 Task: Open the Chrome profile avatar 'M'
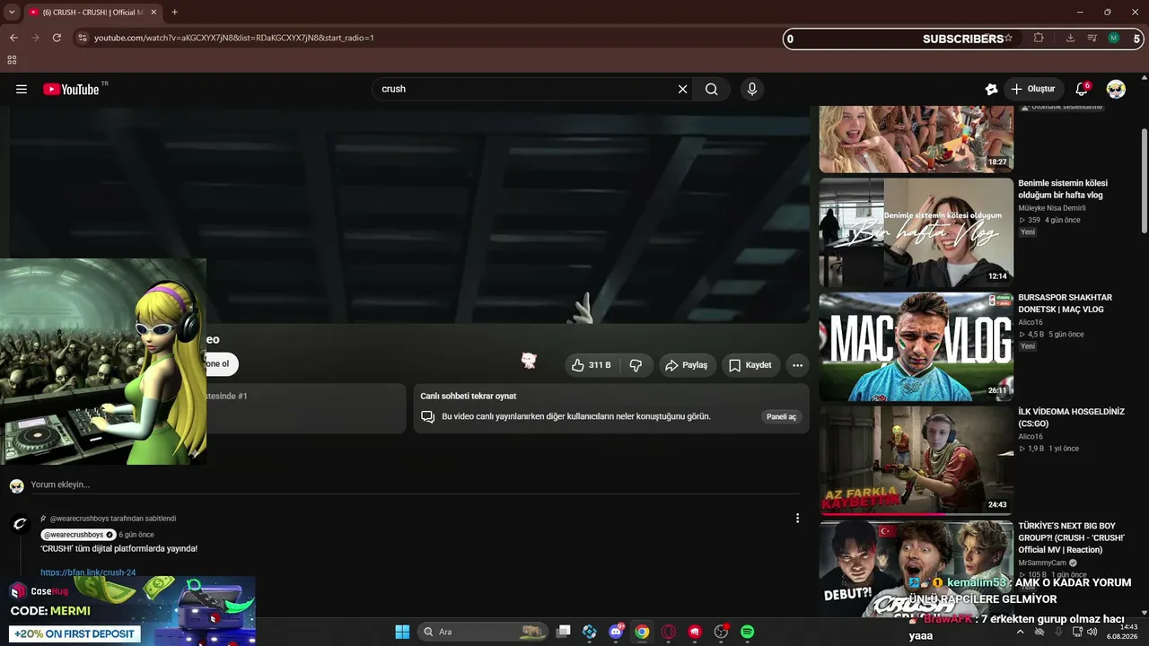click(x=1114, y=38)
